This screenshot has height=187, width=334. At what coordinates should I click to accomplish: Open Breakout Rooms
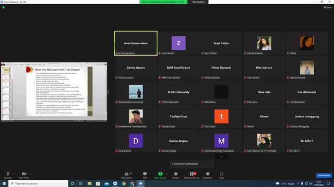coord(192,175)
